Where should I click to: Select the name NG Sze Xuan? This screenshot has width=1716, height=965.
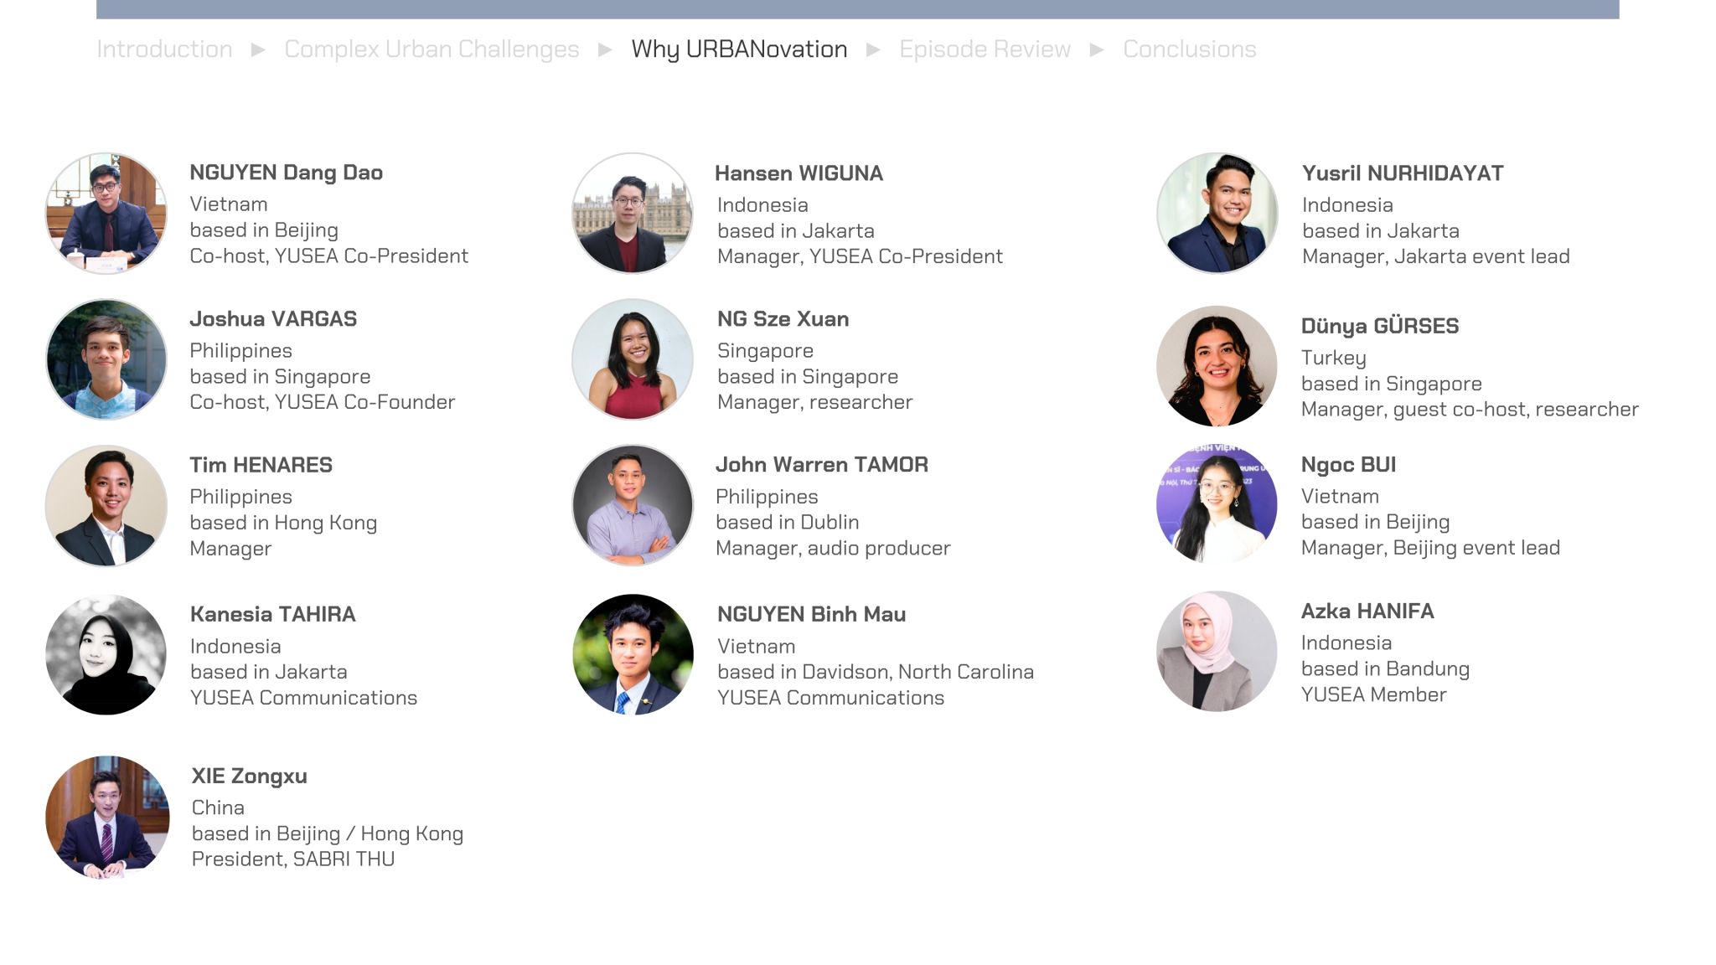coord(783,319)
